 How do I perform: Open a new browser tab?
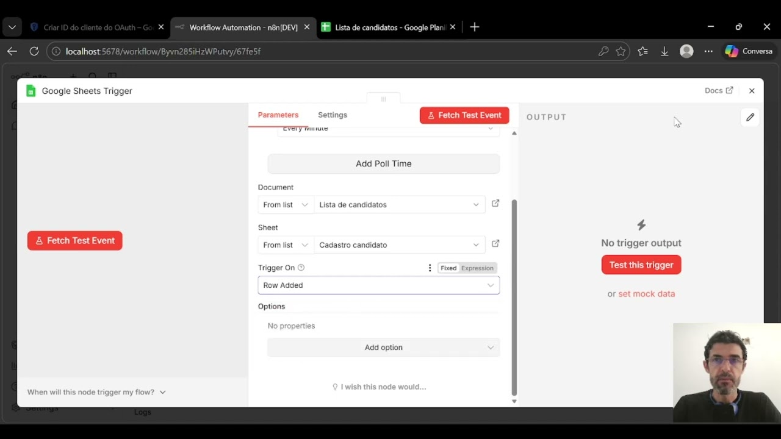pos(475,27)
